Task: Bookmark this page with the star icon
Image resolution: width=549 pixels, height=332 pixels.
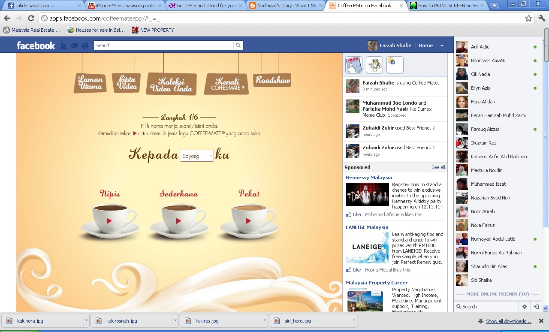Action: point(528,18)
